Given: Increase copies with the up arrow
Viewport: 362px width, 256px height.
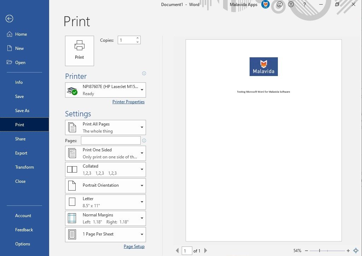Looking at the screenshot, I should 138,38.
